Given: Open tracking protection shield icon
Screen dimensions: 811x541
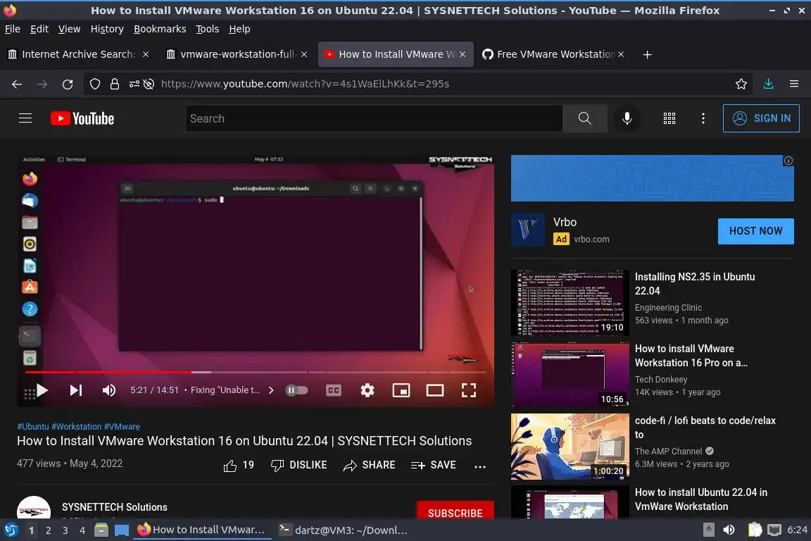Looking at the screenshot, I should pyautogui.click(x=94, y=84).
